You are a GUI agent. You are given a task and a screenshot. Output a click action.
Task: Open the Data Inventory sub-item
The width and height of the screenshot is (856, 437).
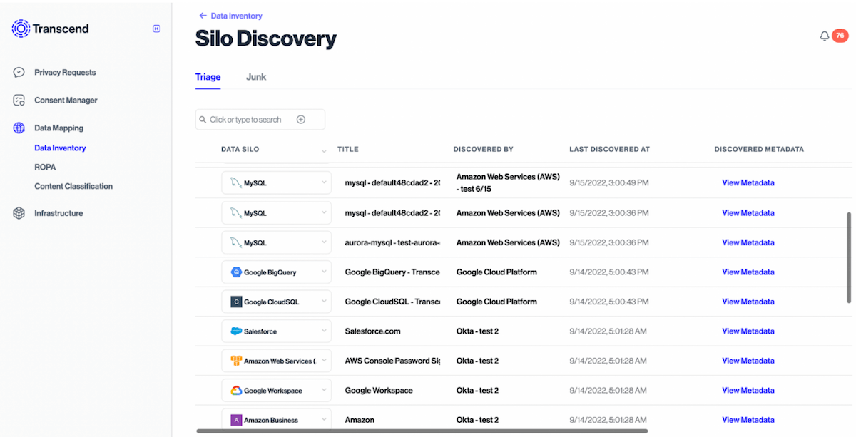[60, 148]
